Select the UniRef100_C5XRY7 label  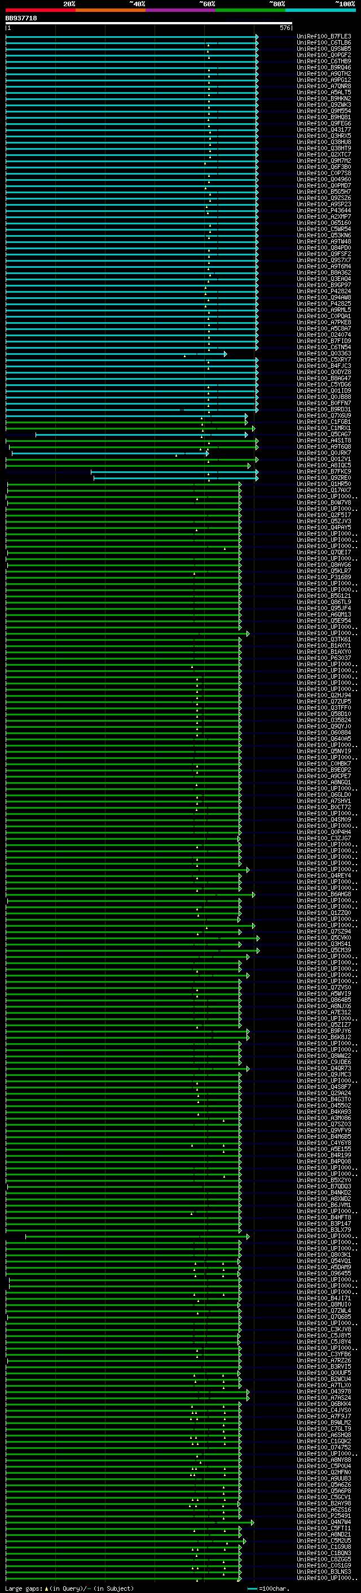(x=324, y=359)
